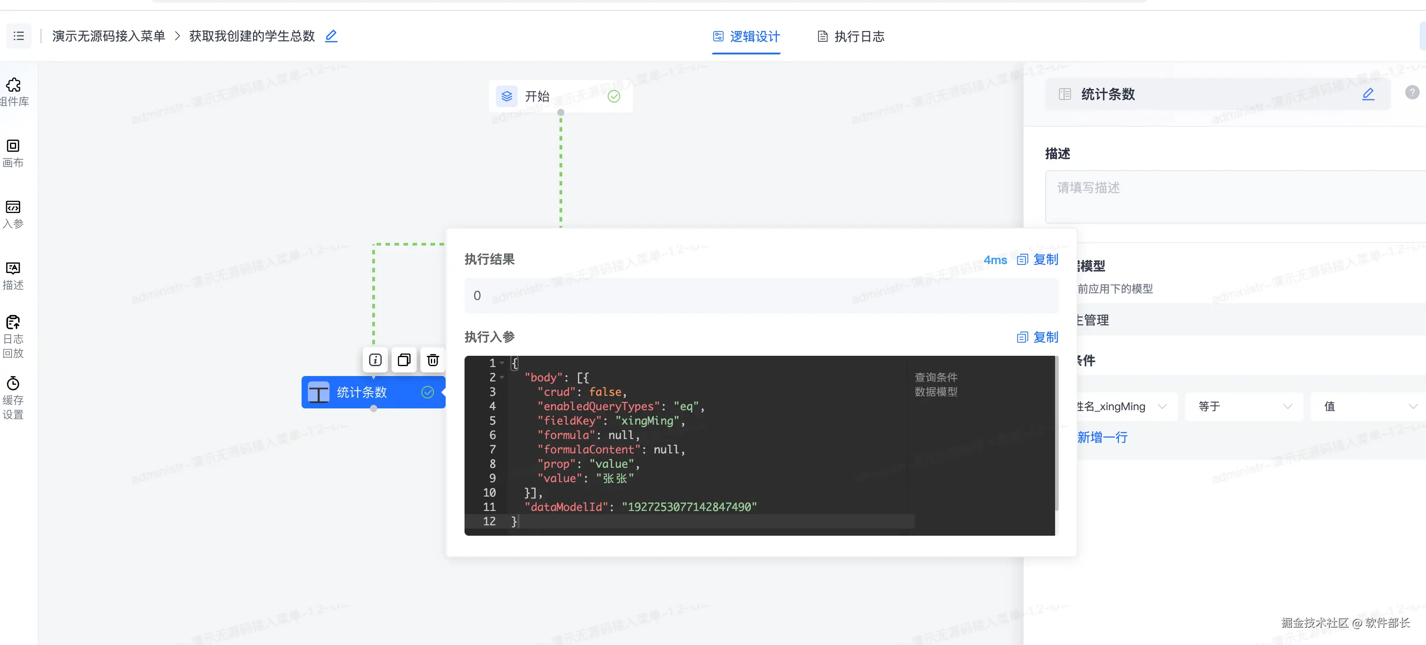Expand the 等于 operator dropdown
This screenshot has width=1426, height=645.
click(1244, 407)
